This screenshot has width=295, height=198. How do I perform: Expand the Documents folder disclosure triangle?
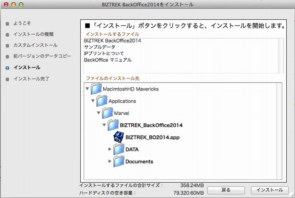[x=110, y=161]
